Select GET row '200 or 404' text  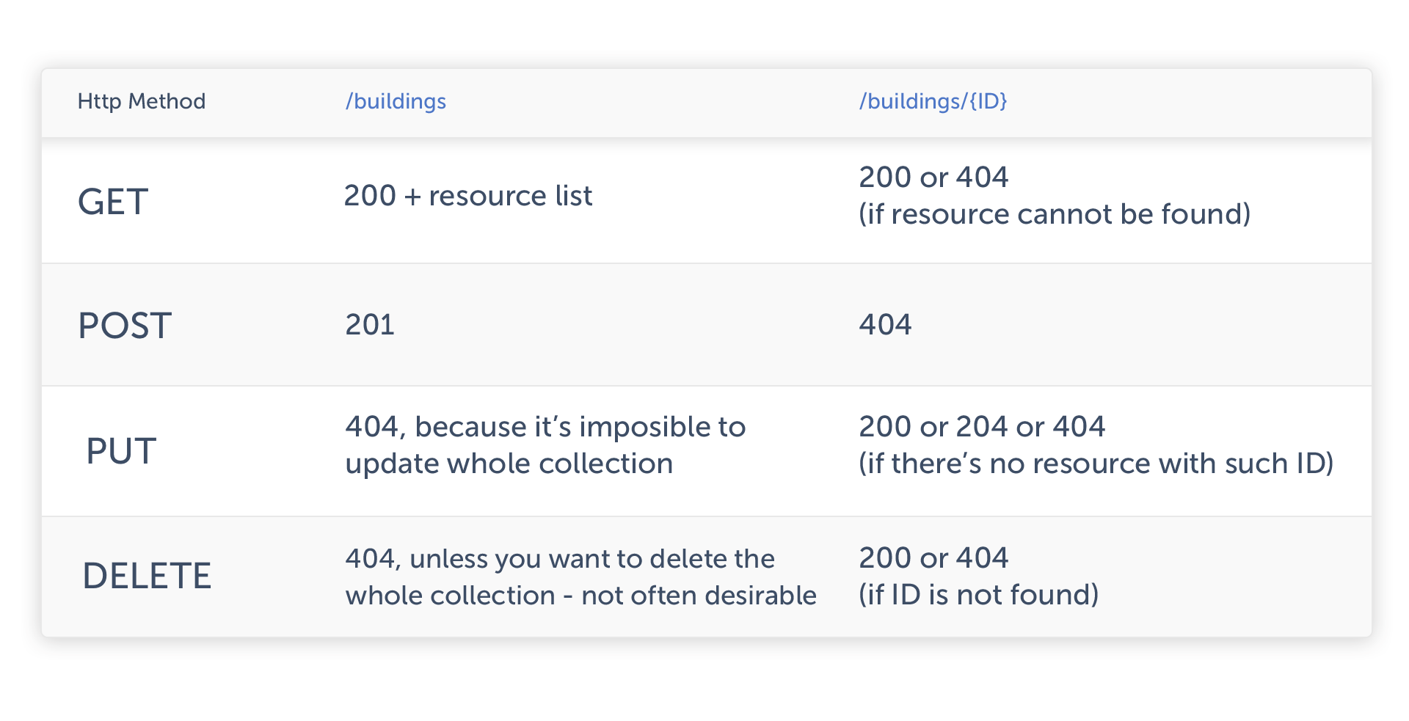[x=933, y=177]
